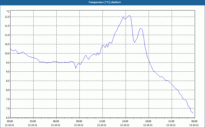Image resolution: width=205 pixels, height=128 pixels.
Task: Click the "Temperatur [°C] skaliert" title
Action: coord(105,2)
